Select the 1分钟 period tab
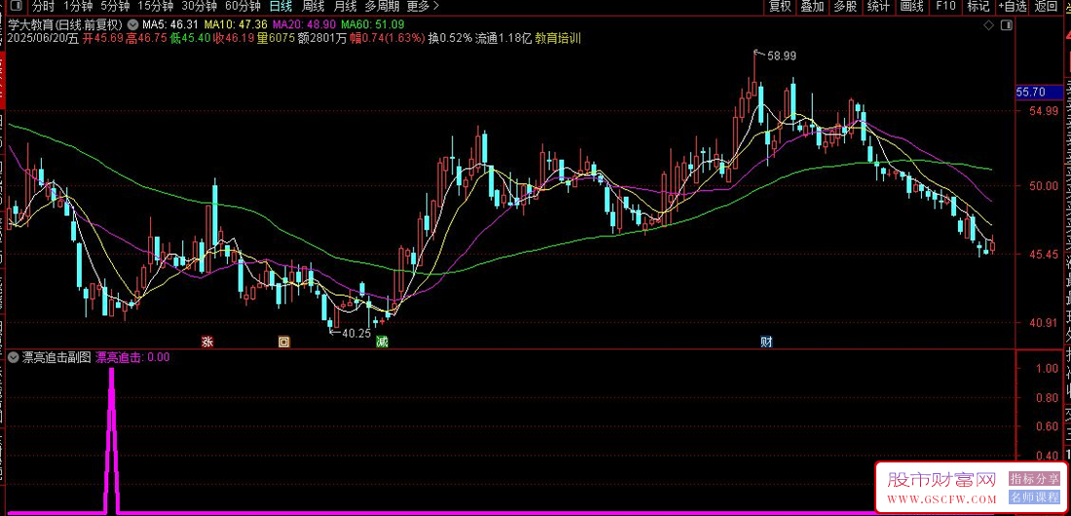The height and width of the screenshot is (516, 1071). [79, 7]
